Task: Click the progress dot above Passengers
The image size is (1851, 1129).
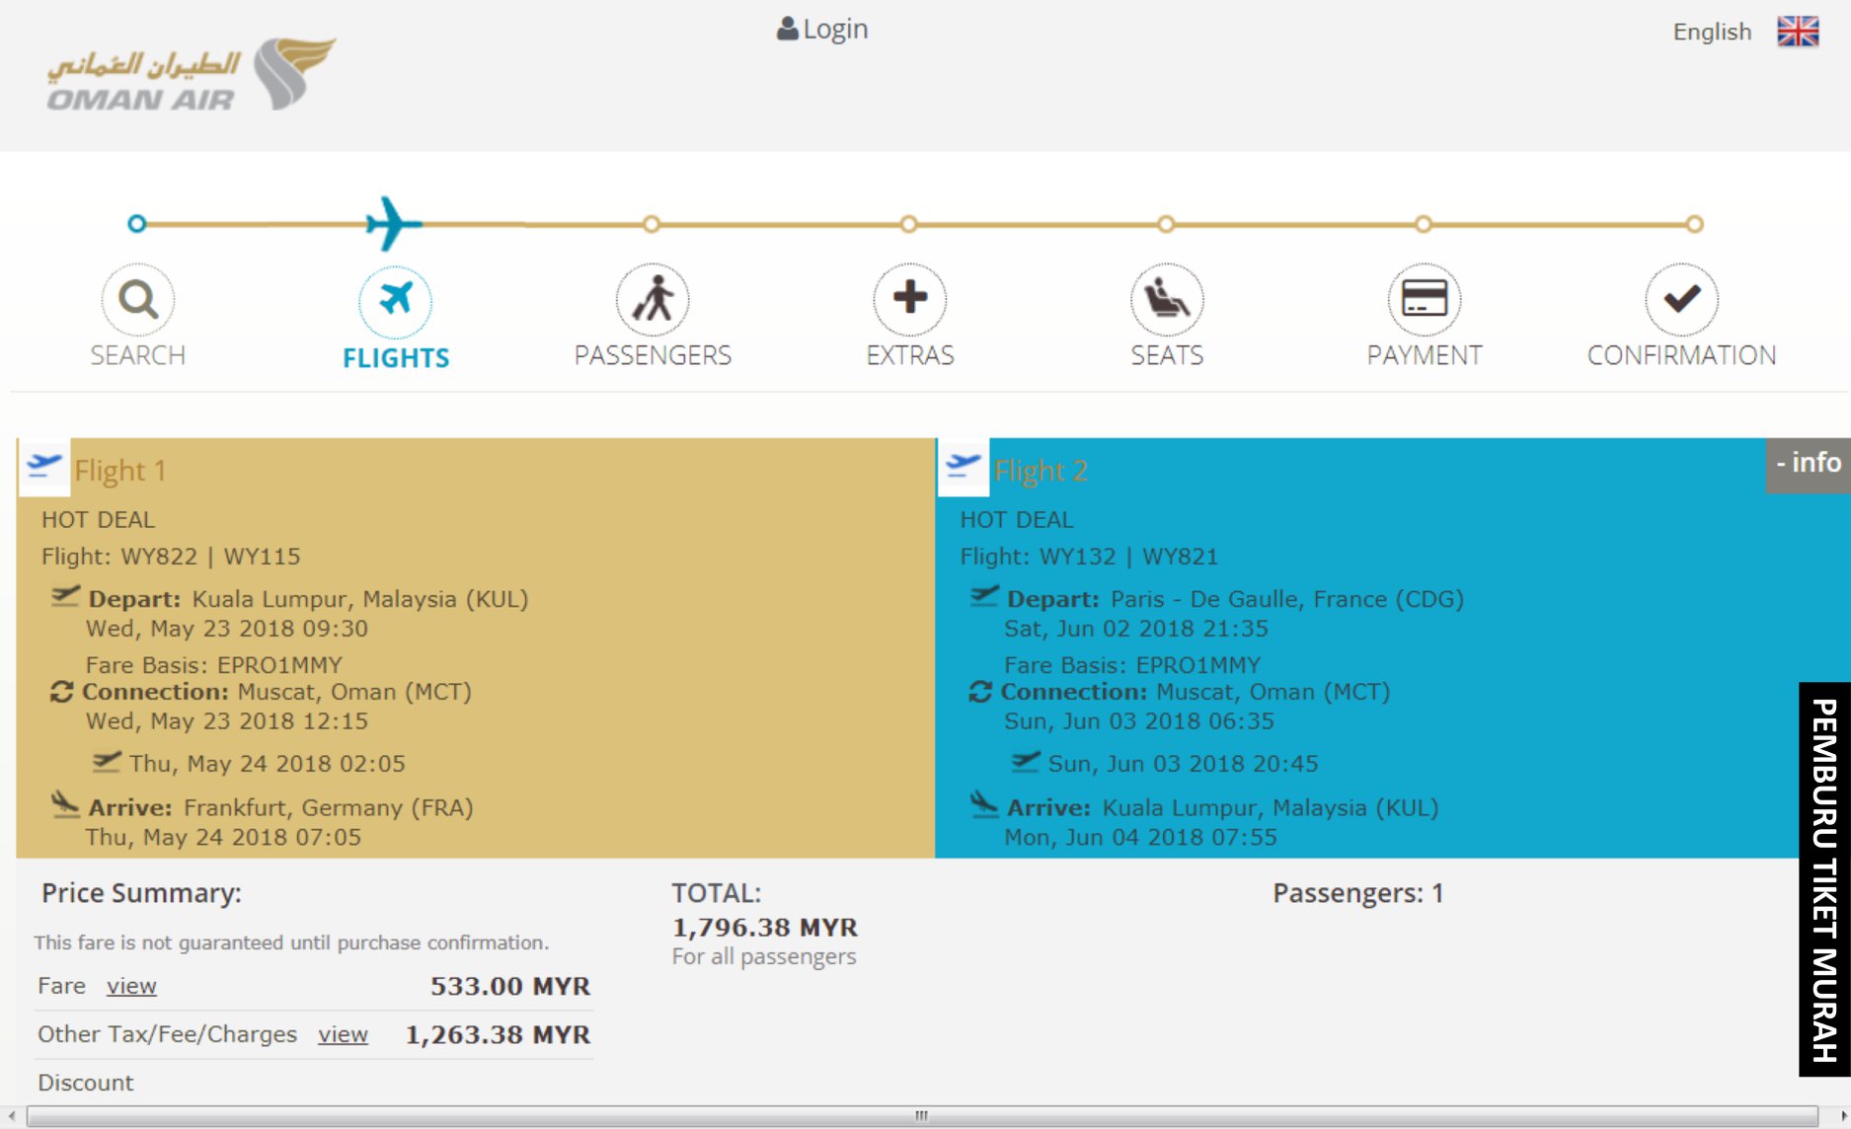Action: tap(652, 224)
